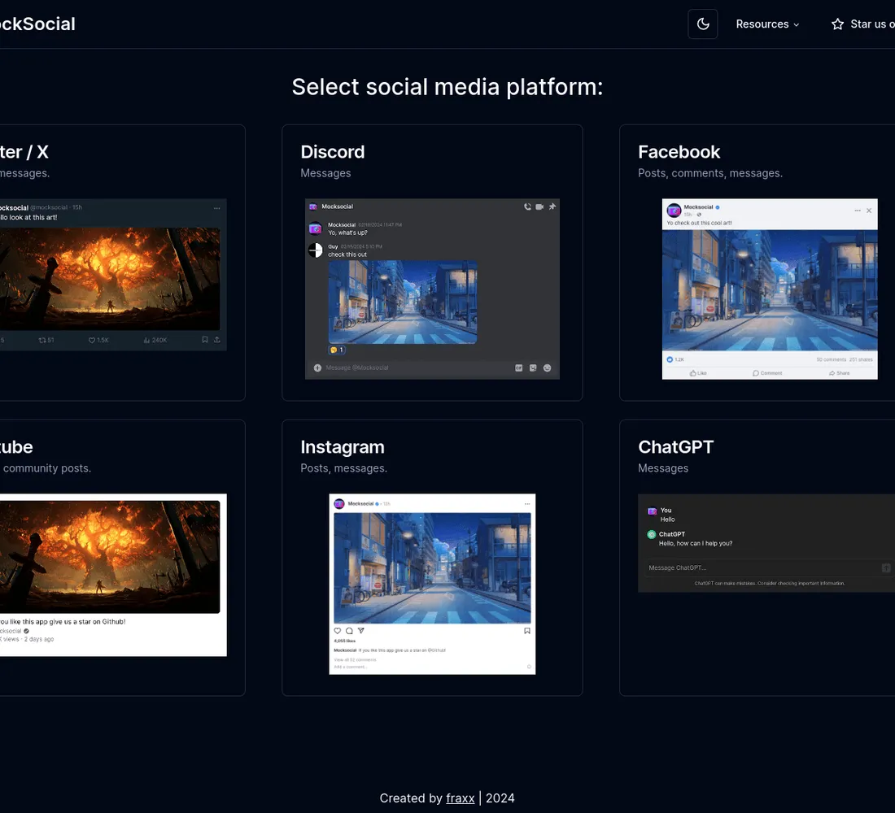
Task: Click the retweet icon in Twitter preview
Action: pos(42,340)
